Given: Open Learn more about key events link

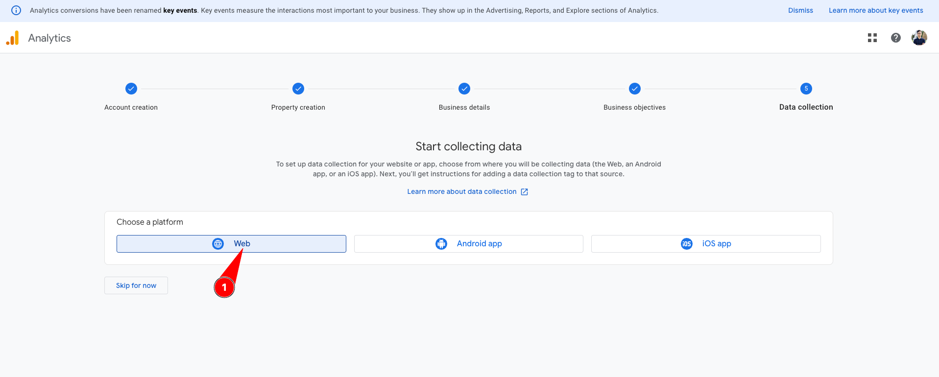Looking at the screenshot, I should pos(875,10).
